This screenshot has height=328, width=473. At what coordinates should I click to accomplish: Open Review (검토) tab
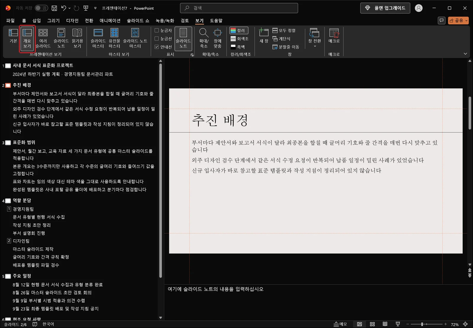(x=185, y=20)
